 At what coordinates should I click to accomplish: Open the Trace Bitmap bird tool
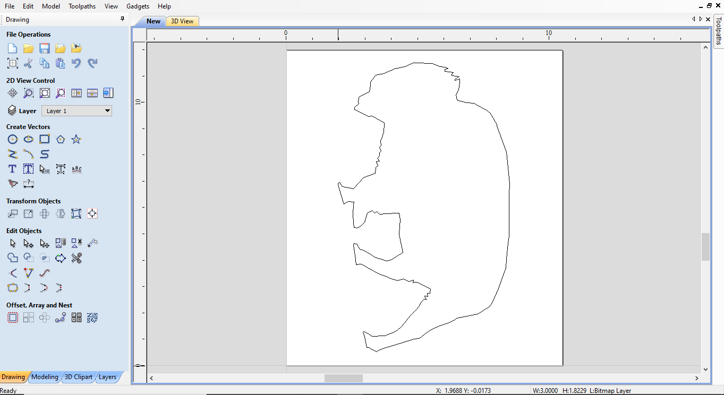point(13,184)
